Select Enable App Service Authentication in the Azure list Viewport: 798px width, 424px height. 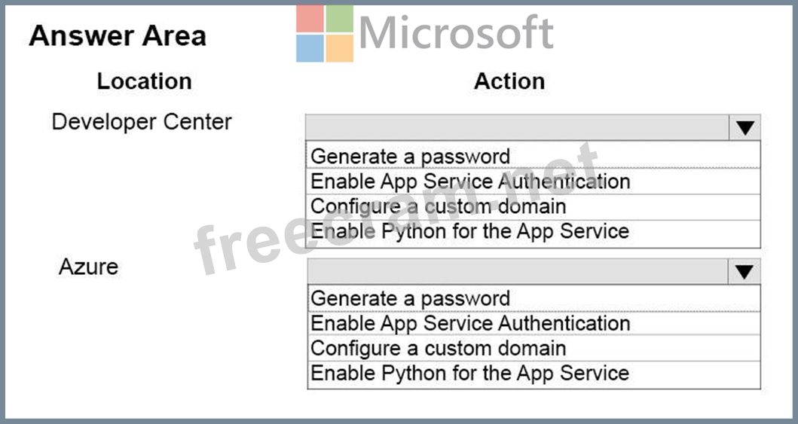pos(470,324)
